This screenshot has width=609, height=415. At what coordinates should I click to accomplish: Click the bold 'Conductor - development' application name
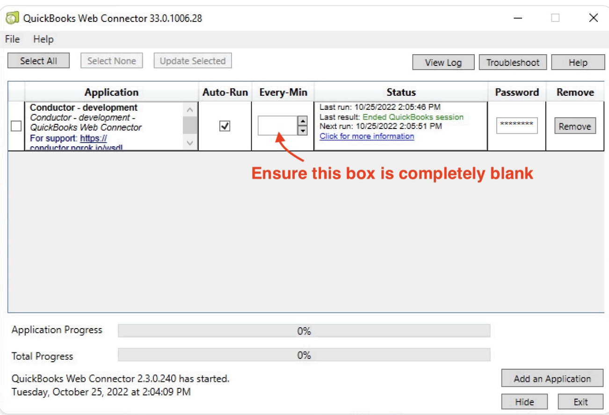coord(84,107)
